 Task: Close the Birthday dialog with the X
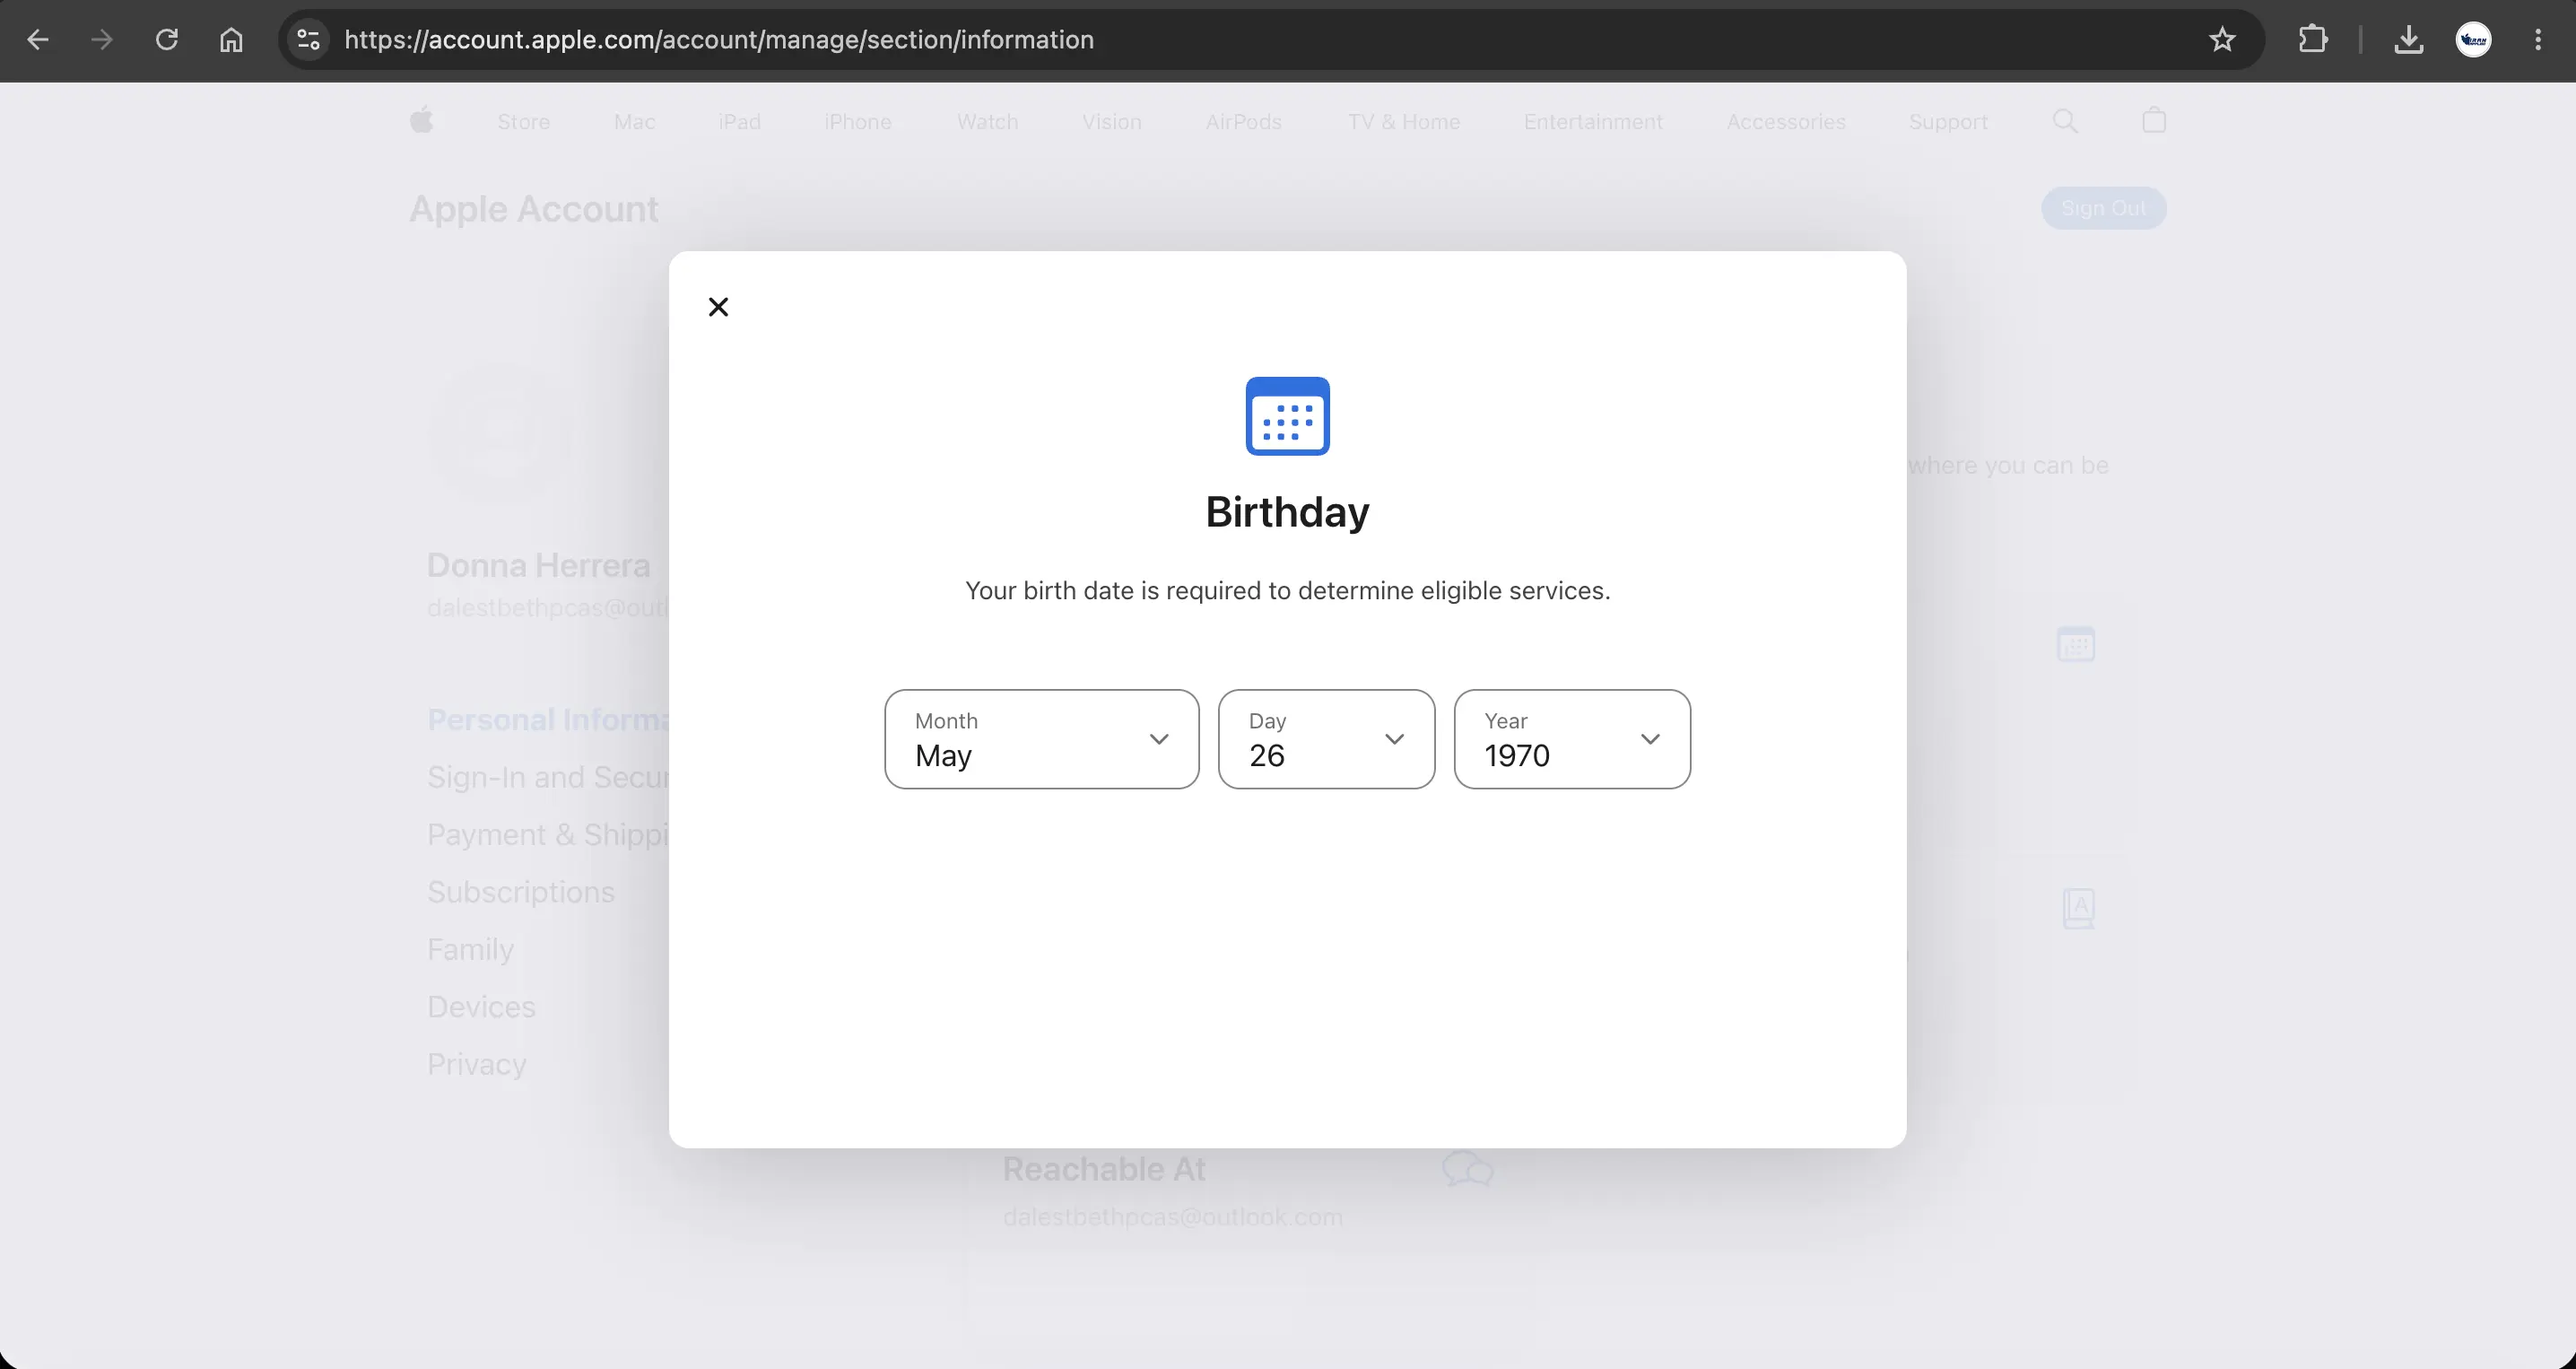pyautogui.click(x=718, y=307)
